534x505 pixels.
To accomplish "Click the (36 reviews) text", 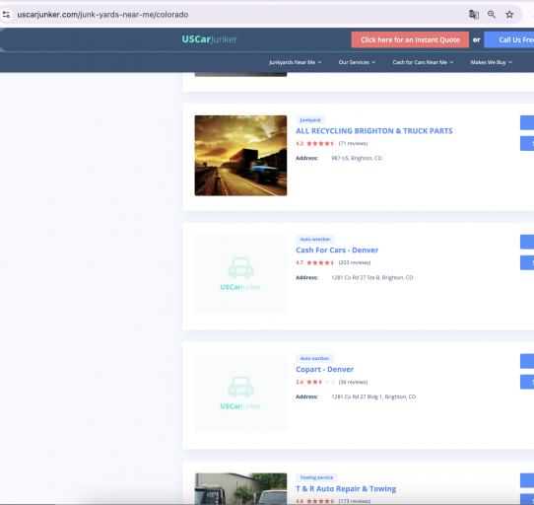I will tap(353, 382).
